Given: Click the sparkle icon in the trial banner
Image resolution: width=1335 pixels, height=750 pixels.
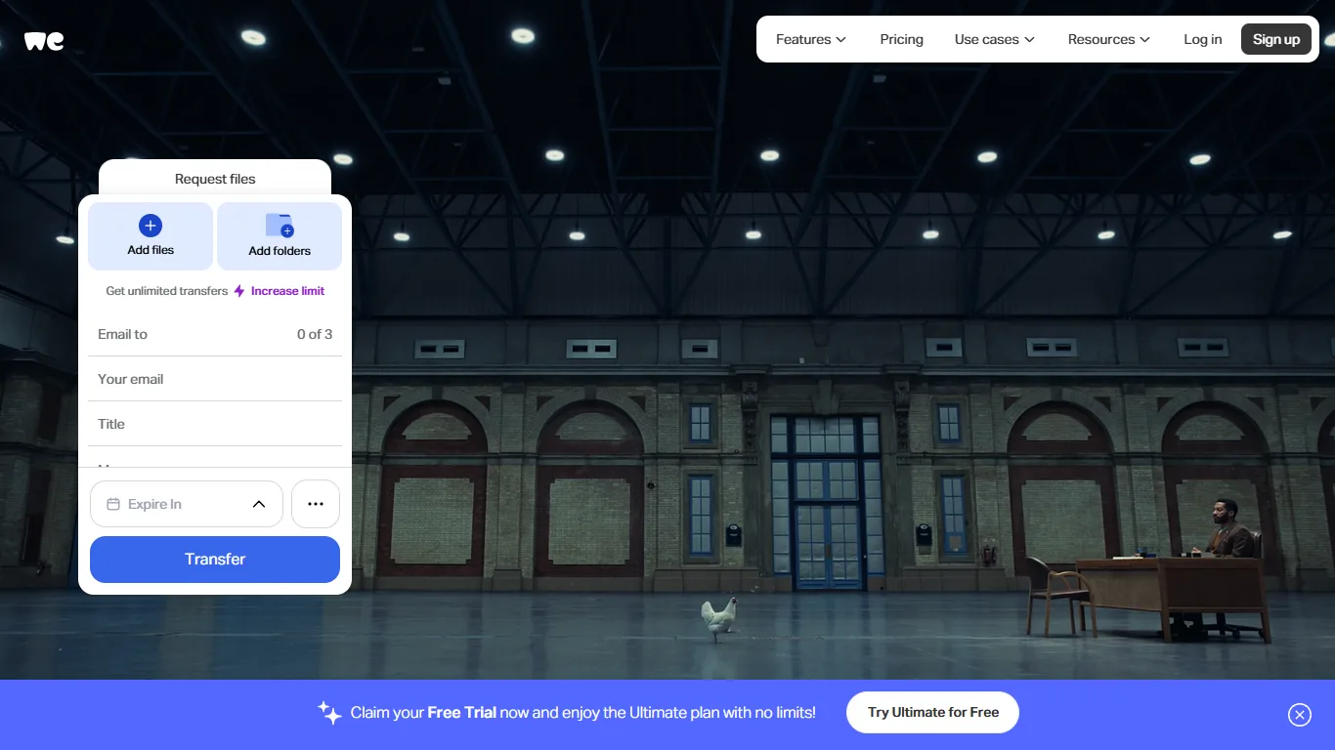Looking at the screenshot, I should 329,713.
